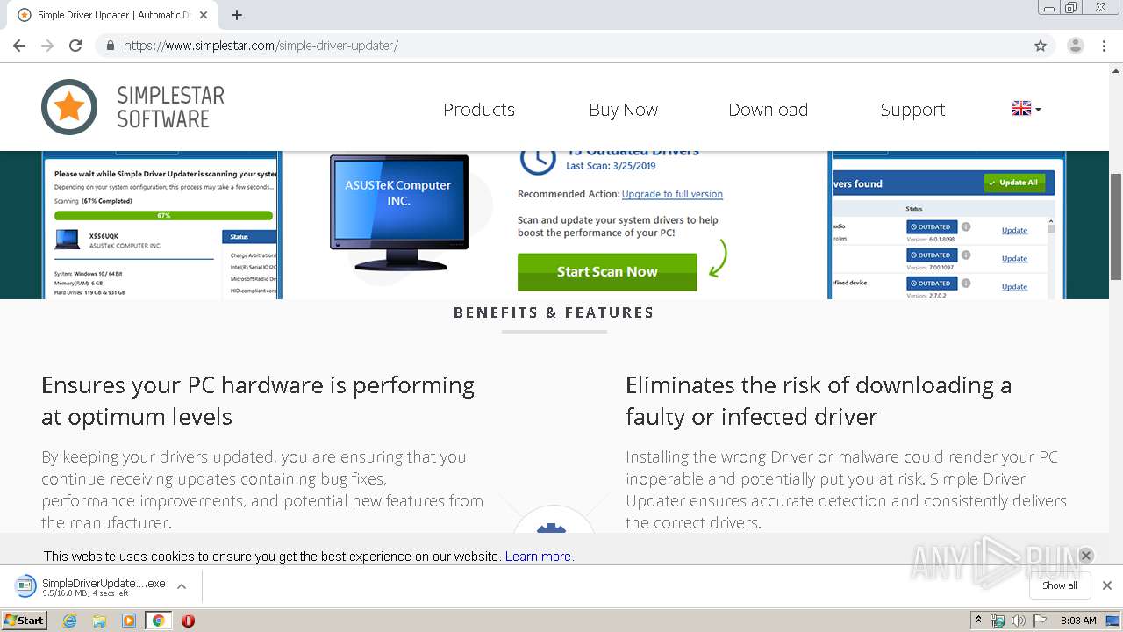Expand download item options chevron
This screenshot has width=1123, height=632.
click(182, 586)
